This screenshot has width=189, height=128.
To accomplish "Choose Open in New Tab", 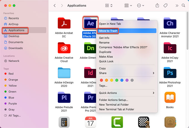I will 127,24.
